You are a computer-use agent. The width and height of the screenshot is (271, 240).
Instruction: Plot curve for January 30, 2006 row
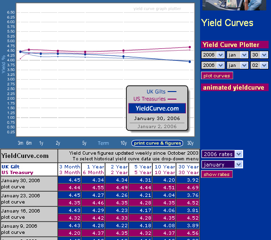[13, 187]
